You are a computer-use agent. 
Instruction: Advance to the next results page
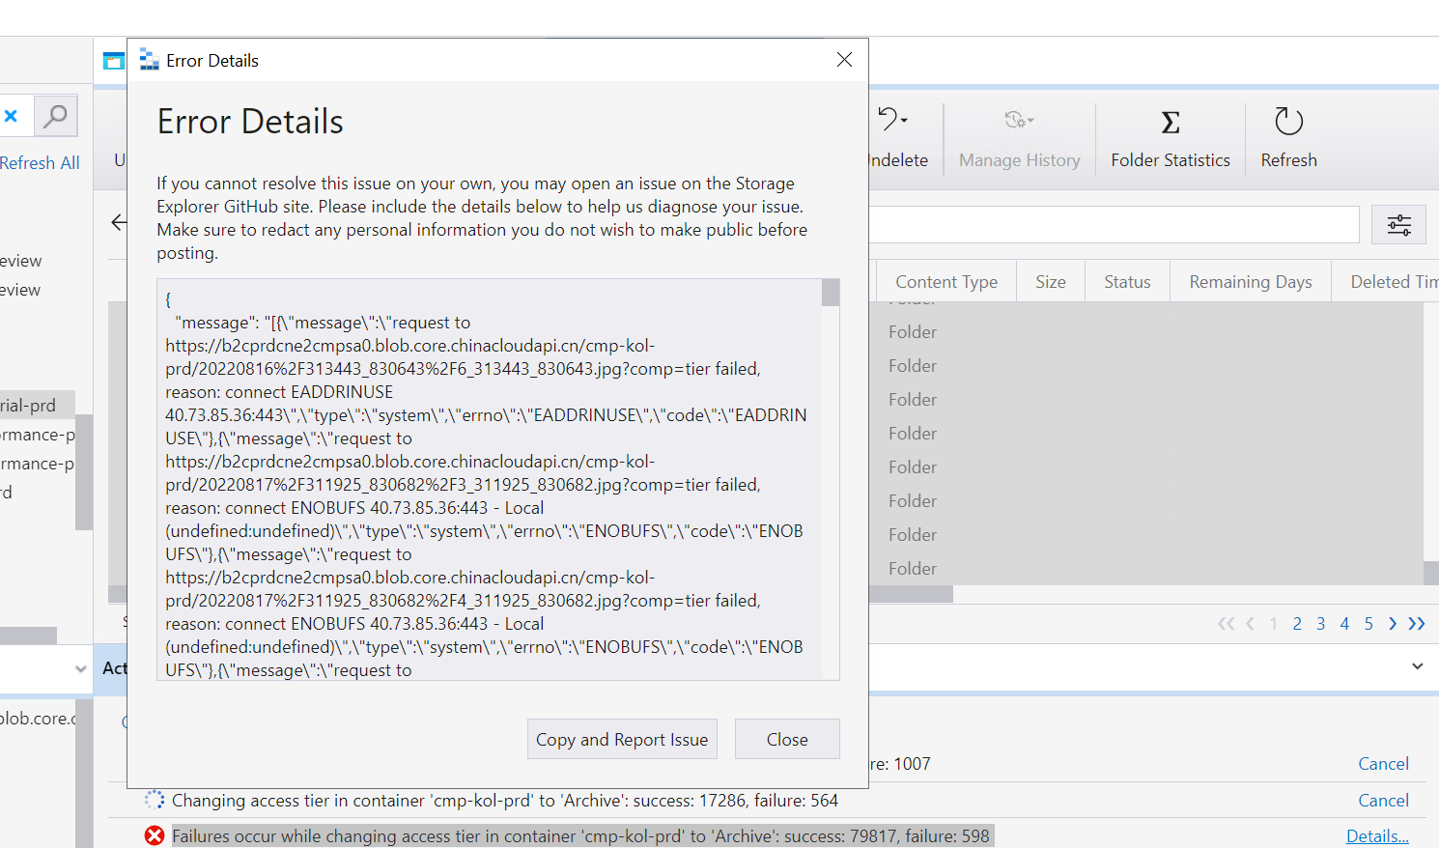click(1392, 624)
